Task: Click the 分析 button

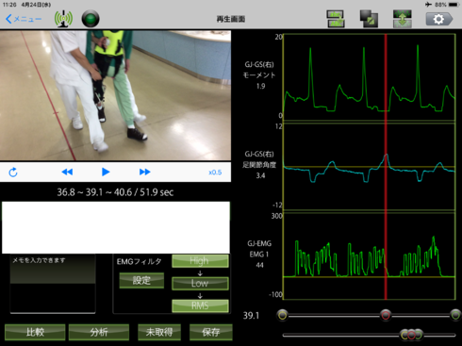Action: (99, 332)
